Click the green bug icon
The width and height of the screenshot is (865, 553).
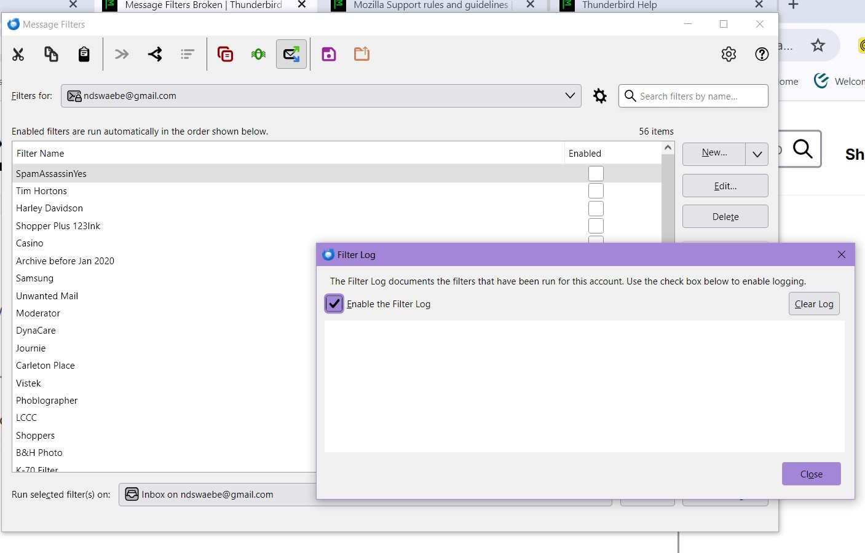click(258, 55)
